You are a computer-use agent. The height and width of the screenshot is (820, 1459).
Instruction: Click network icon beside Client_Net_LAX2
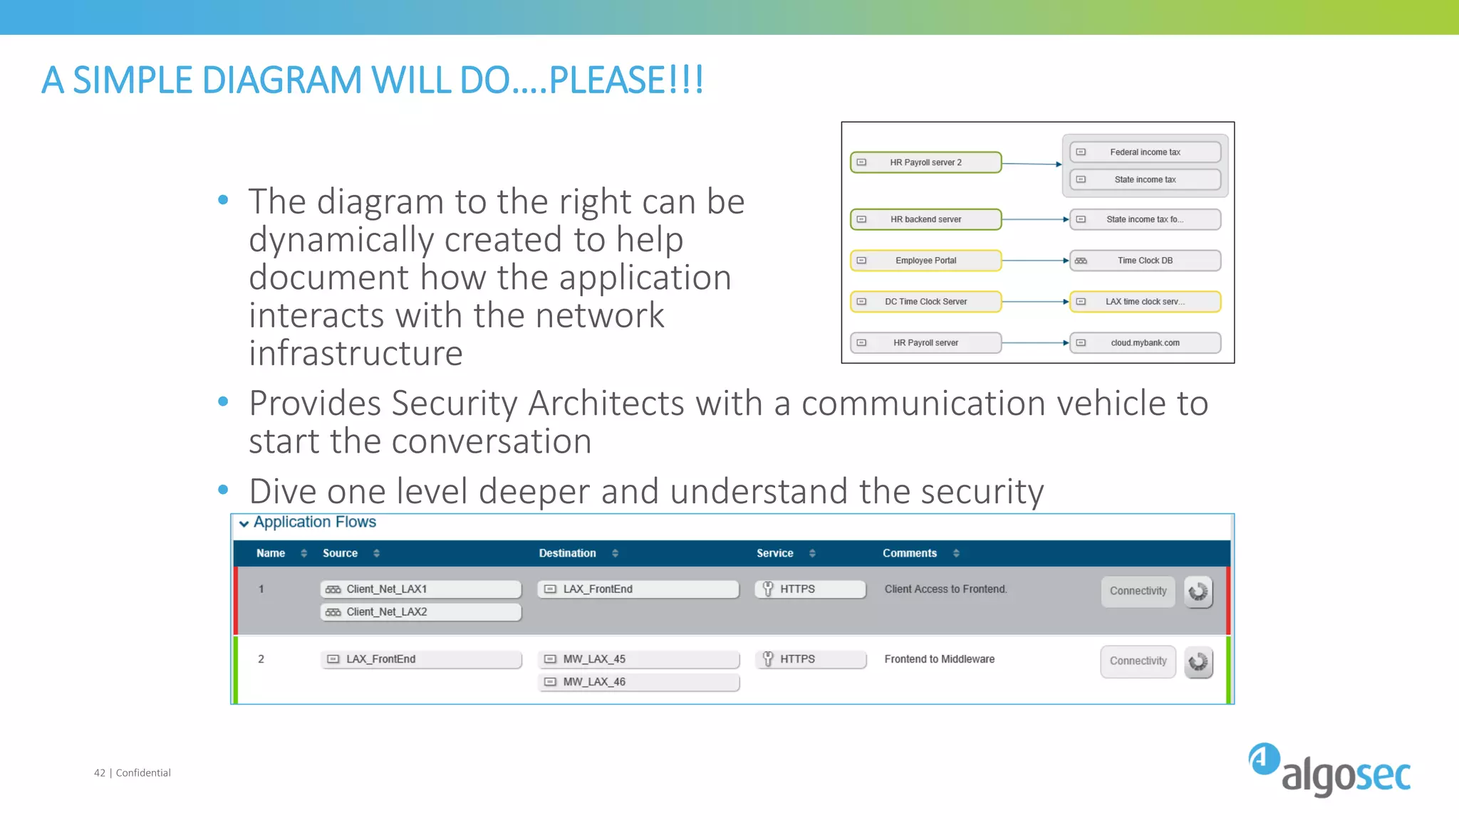333,612
